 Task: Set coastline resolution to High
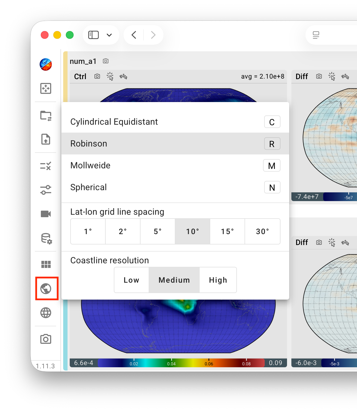pos(218,280)
